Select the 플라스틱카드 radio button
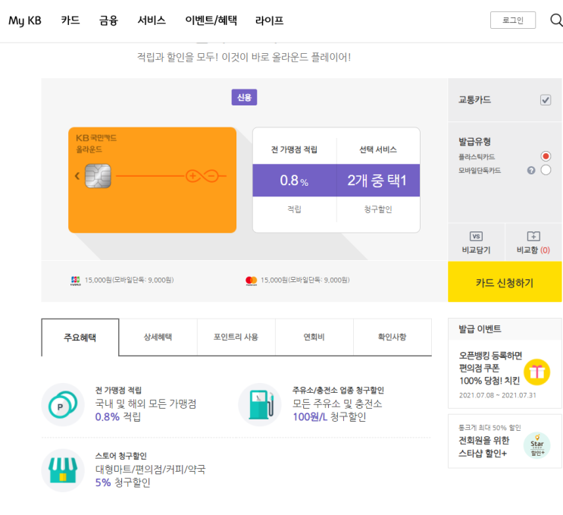This screenshot has width=563, height=515. [x=546, y=156]
